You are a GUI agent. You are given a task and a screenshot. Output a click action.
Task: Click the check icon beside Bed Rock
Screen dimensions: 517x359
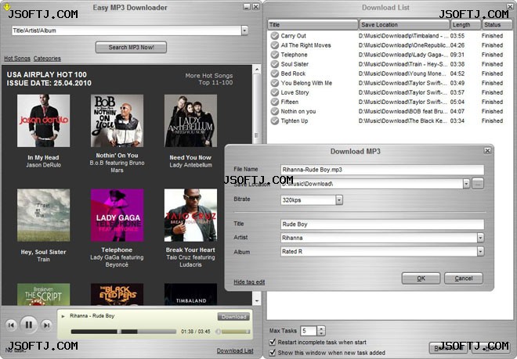click(275, 74)
